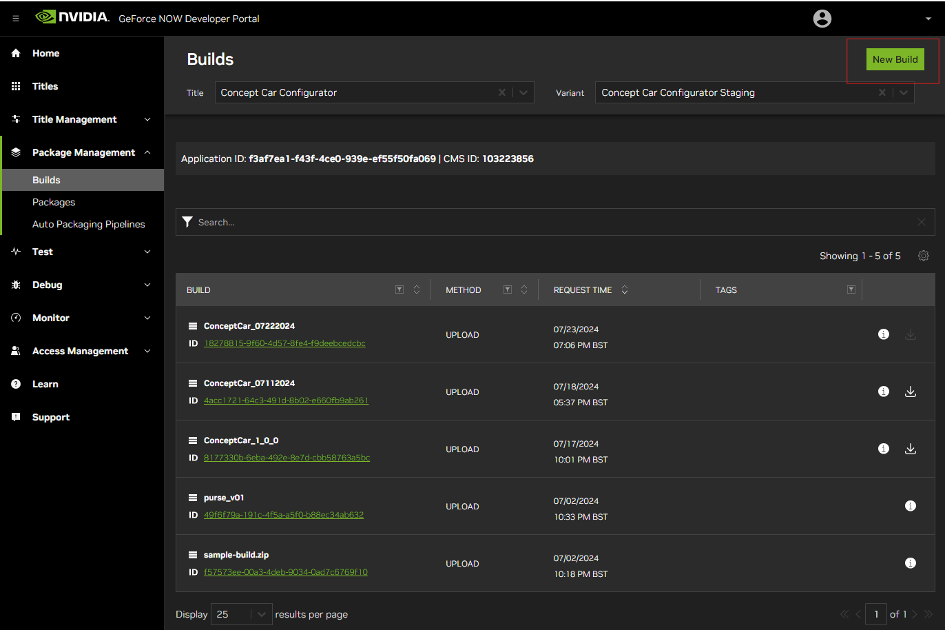The height and width of the screenshot is (630, 945).
Task: Click the New Build button
Action: click(x=895, y=59)
